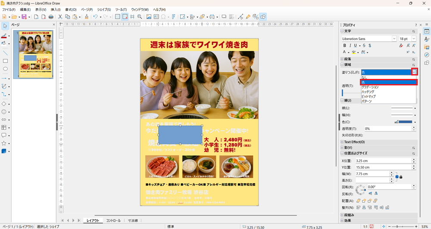Choose なし from fill list

click(x=389, y=78)
